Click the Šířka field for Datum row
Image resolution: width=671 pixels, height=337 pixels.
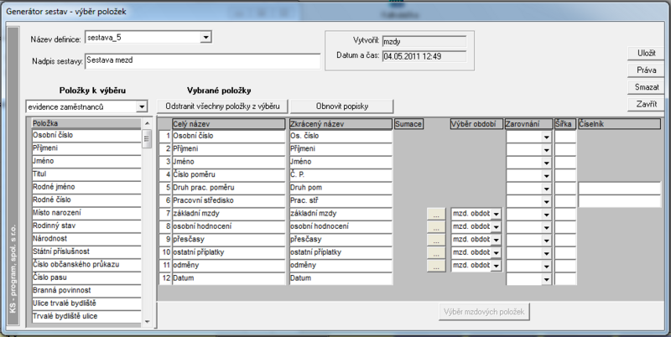click(565, 279)
